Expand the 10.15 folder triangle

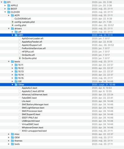click(12, 78)
